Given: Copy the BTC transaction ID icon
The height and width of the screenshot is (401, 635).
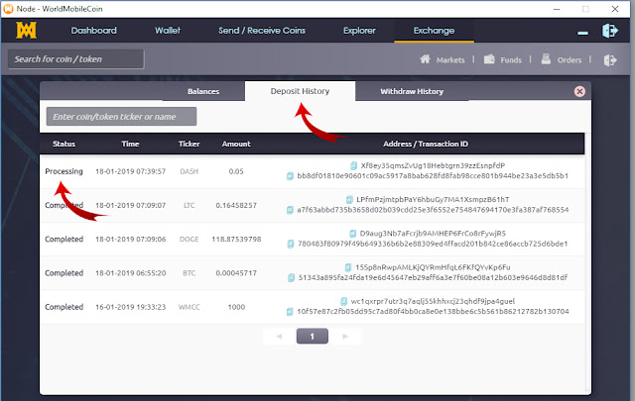Looking at the screenshot, I should pyautogui.click(x=291, y=277).
